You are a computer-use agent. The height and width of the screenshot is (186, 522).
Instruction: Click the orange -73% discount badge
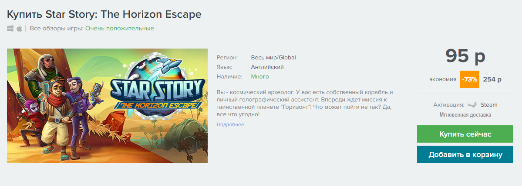coord(469,79)
